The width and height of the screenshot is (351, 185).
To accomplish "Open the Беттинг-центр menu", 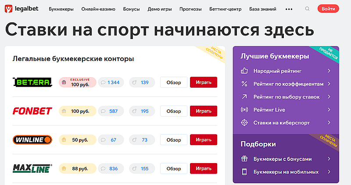I will [x=226, y=9].
